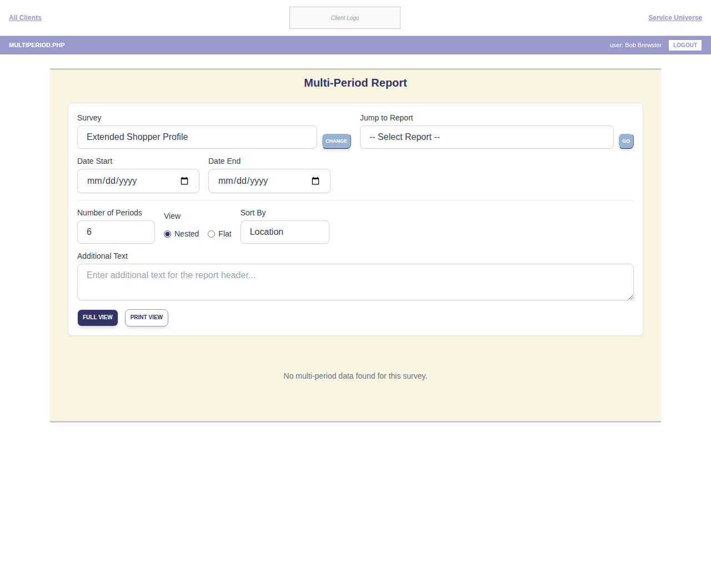
Task: Click inside the Additional Text textarea
Action: coord(355,282)
